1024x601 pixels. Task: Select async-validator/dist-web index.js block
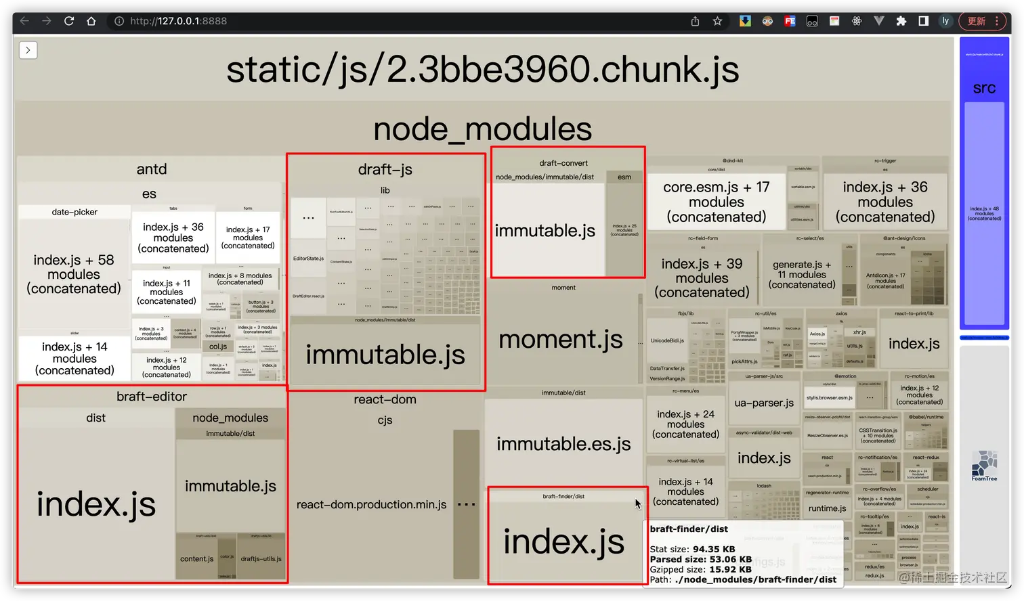pos(764,458)
